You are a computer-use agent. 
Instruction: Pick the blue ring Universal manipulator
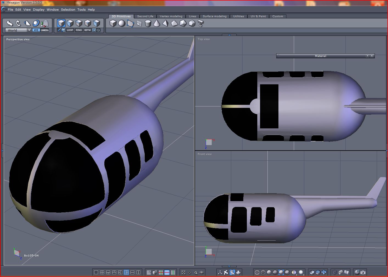point(36,23)
